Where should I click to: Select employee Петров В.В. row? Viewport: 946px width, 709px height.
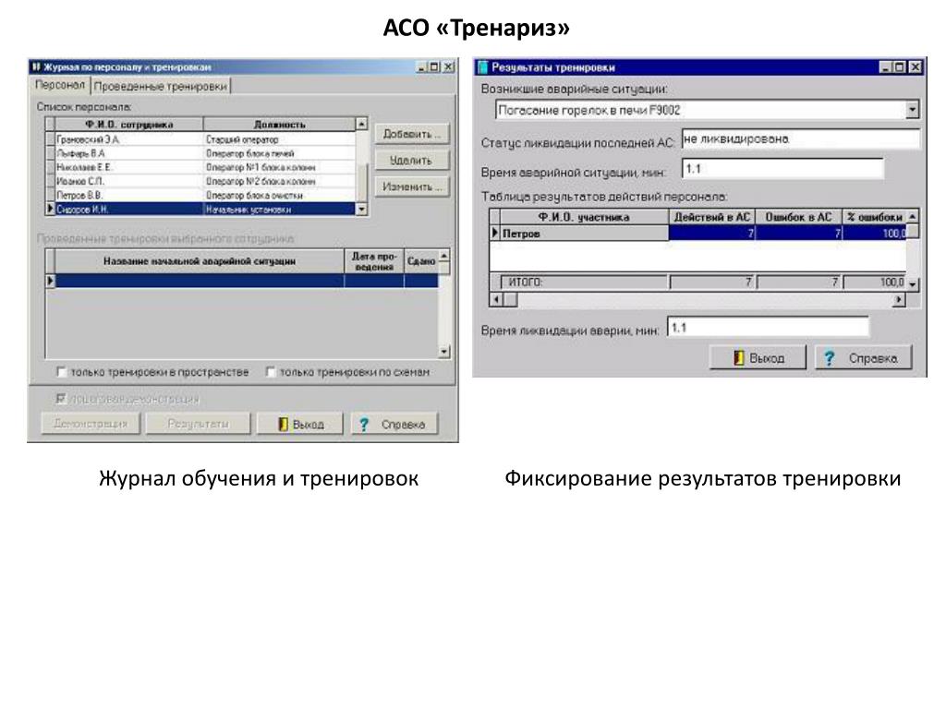pyautogui.click(x=205, y=195)
